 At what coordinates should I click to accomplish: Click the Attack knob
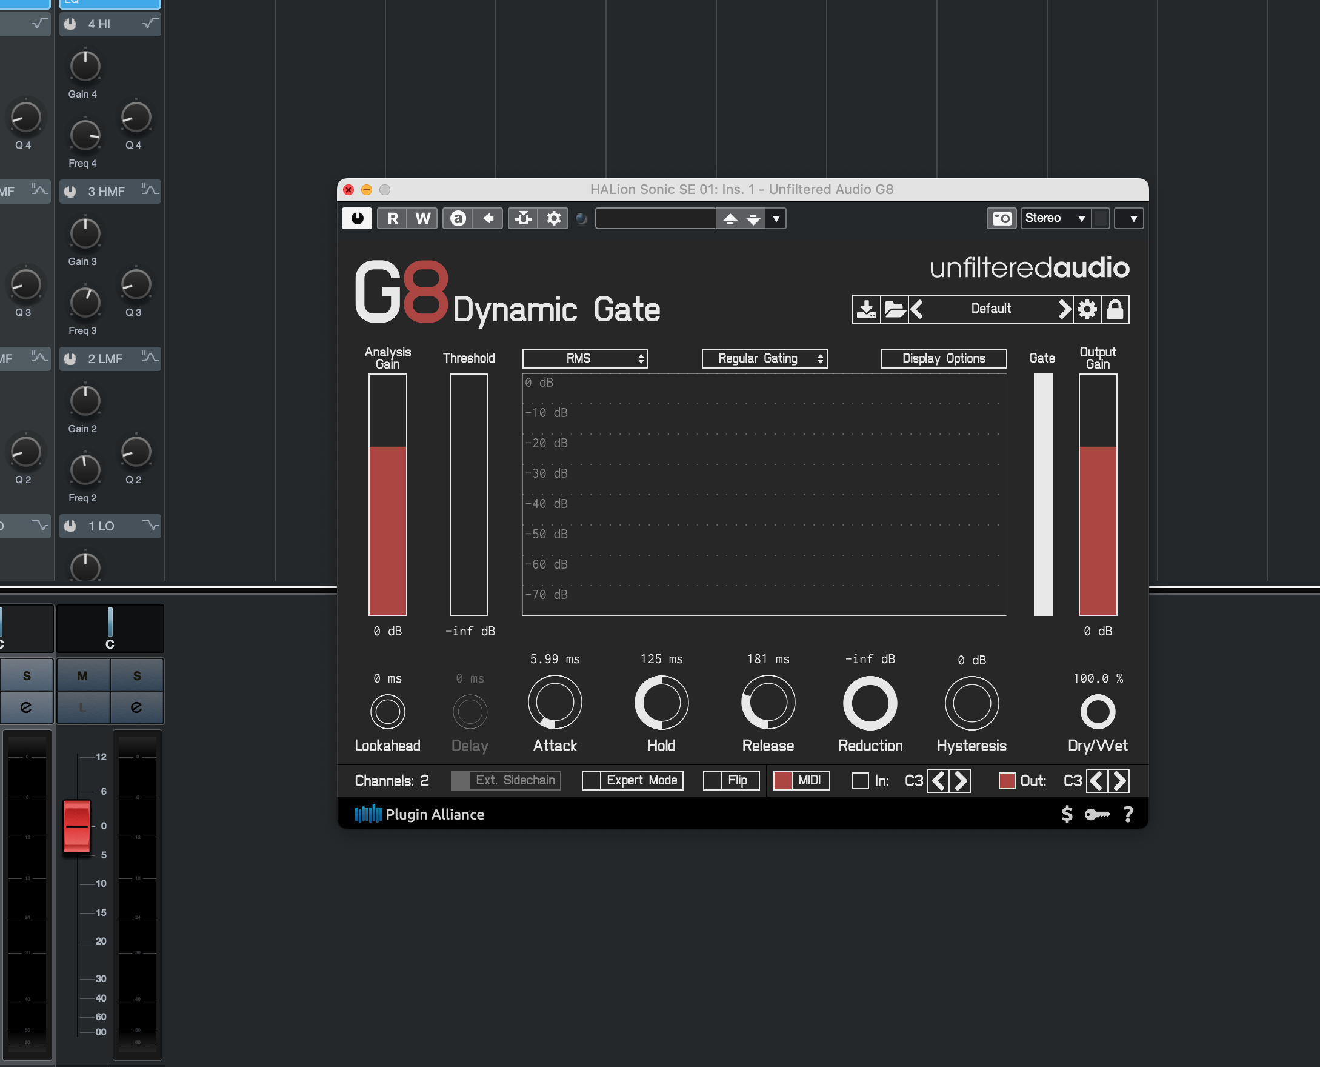555,702
